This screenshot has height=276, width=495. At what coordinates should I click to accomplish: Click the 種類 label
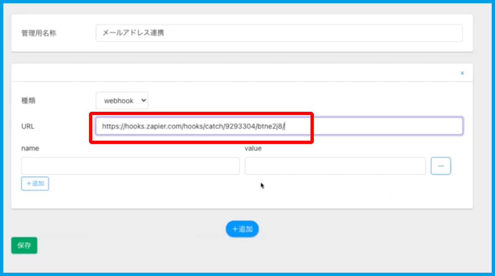tap(28, 101)
